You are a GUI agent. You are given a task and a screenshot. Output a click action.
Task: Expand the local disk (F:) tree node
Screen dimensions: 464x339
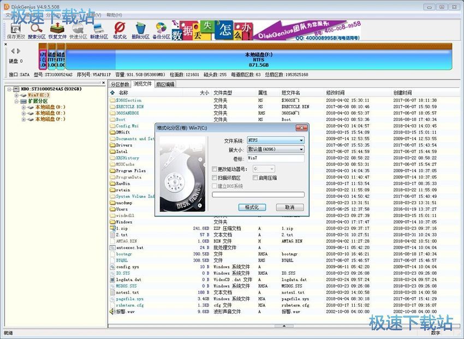click(23, 119)
